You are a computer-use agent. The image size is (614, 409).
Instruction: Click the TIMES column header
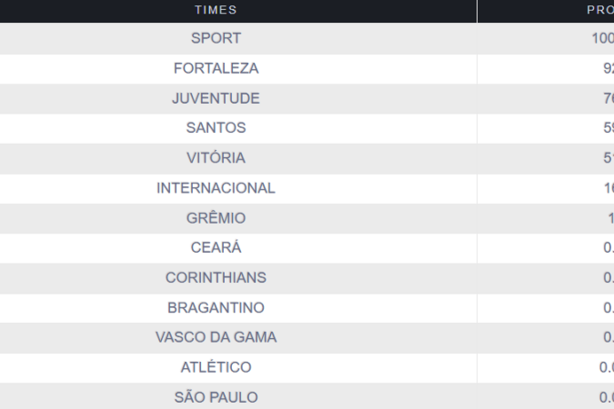point(216,10)
